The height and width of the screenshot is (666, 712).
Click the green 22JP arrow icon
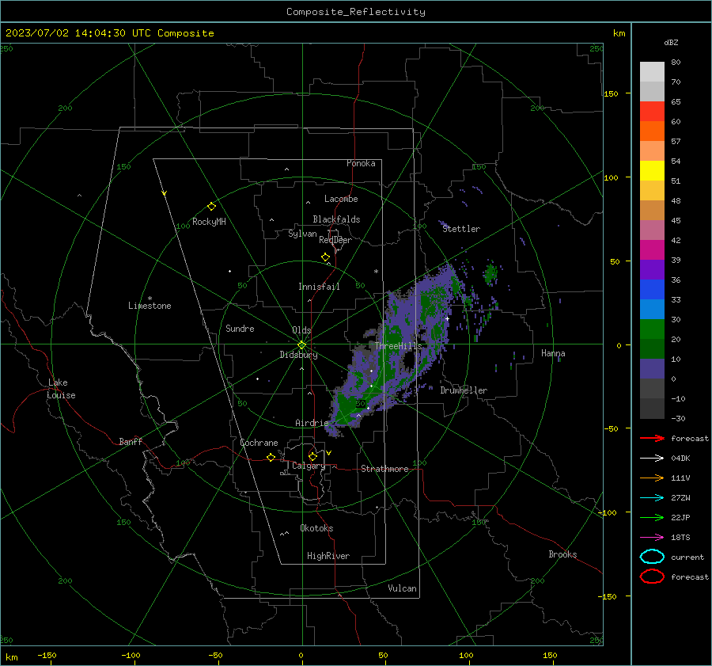[x=652, y=517]
